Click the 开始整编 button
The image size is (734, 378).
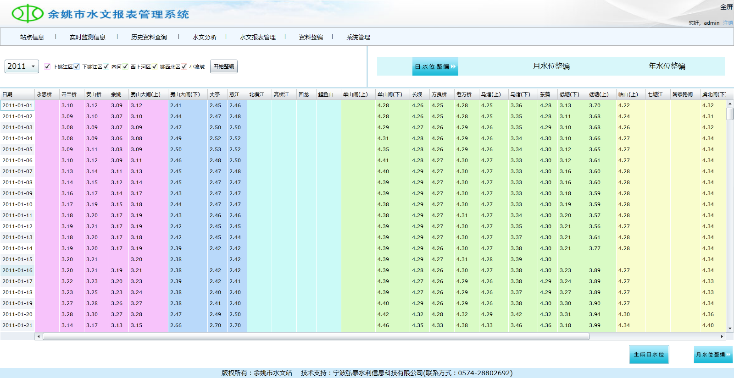click(x=224, y=66)
